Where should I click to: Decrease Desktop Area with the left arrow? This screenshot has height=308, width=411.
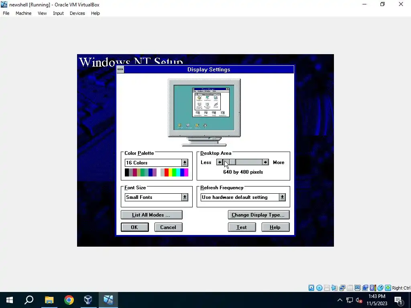click(x=220, y=162)
